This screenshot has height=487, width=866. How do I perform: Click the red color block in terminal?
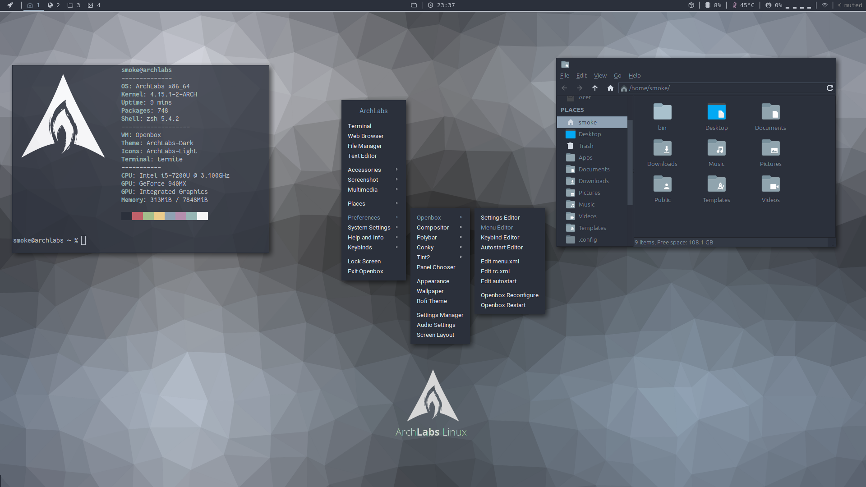coord(138,216)
